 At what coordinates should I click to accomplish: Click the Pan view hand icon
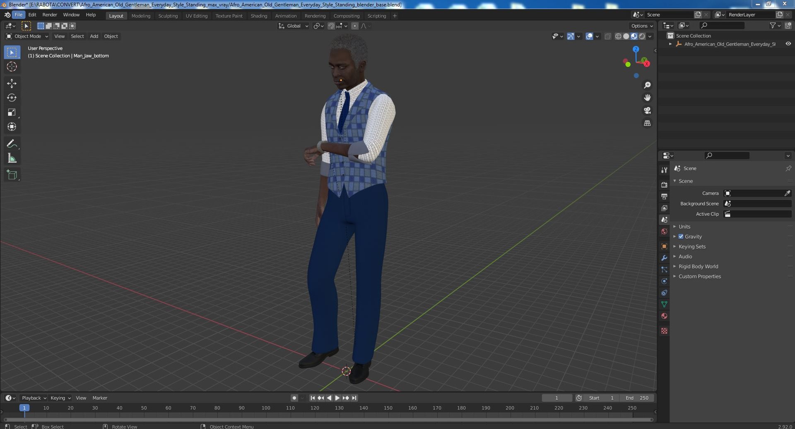647,98
